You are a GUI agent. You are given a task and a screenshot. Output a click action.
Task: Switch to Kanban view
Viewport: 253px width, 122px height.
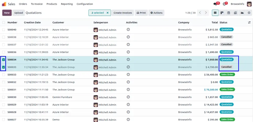click(222, 13)
